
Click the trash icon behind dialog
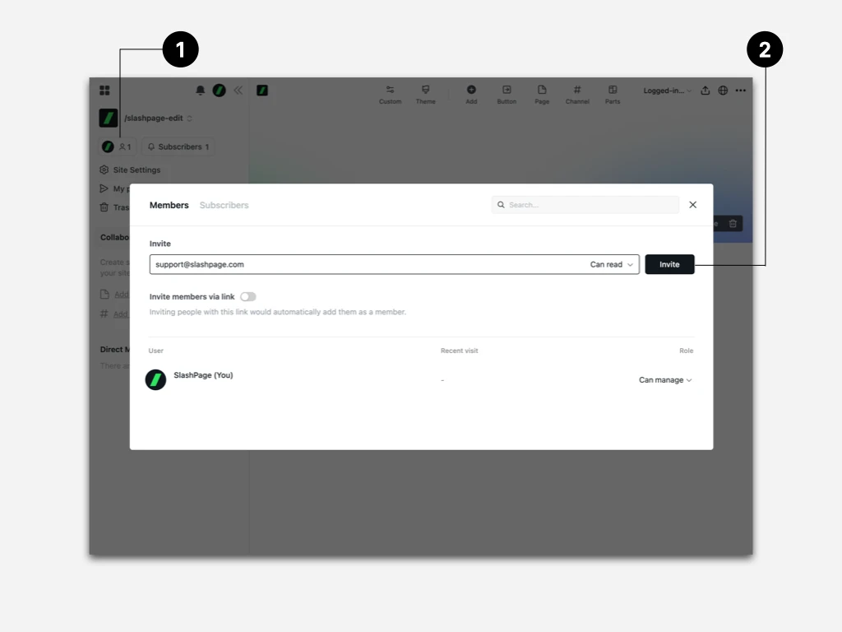(733, 224)
